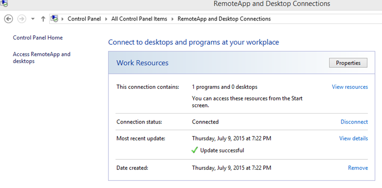This screenshot has width=382, height=188.
Task: Click the Back navigation arrow
Action: point(9,19)
